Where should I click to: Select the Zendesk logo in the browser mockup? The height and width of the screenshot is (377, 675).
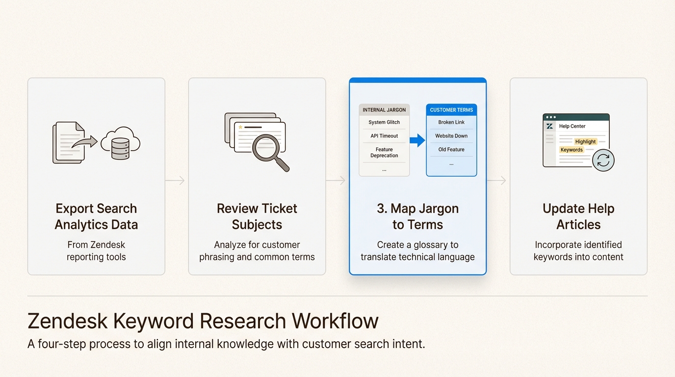[549, 126]
